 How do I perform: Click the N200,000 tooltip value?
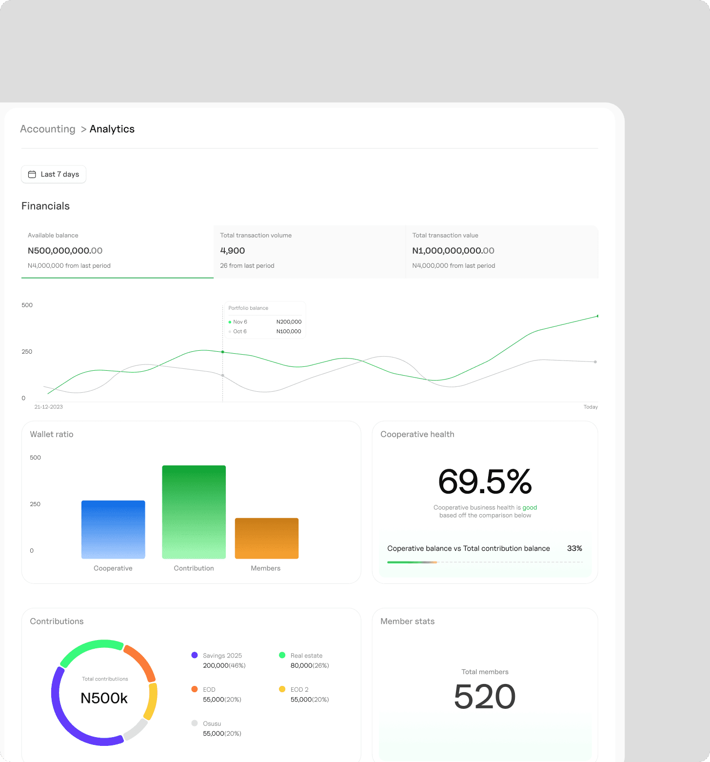click(289, 322)
